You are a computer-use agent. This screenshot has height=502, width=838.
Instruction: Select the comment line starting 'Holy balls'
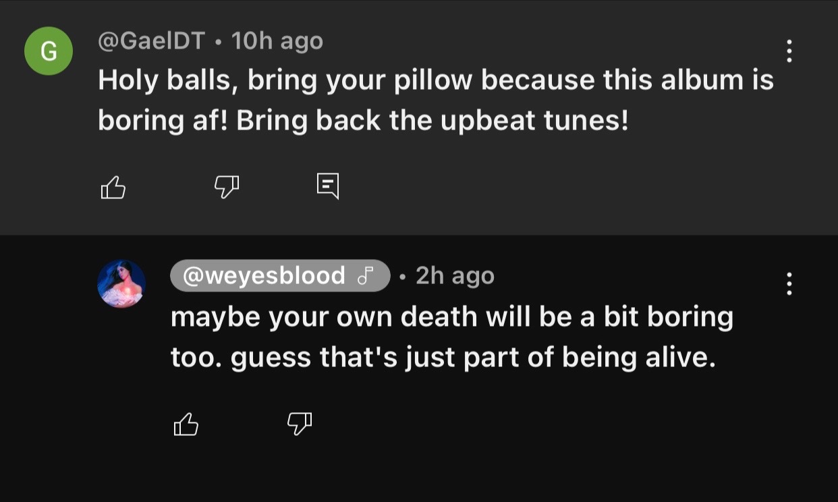click(x=436, y=81)
